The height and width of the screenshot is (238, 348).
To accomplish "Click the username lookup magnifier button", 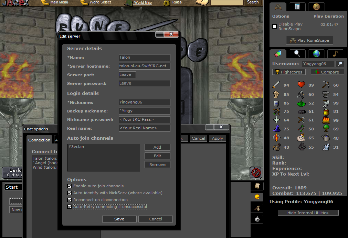I will 340,64.
